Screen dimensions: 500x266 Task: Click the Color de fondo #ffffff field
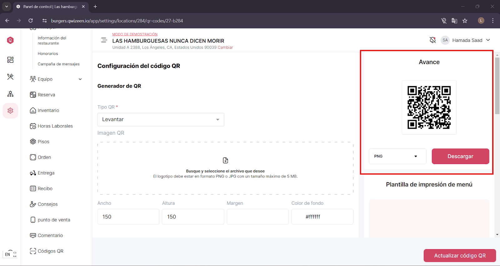(322, 217)
